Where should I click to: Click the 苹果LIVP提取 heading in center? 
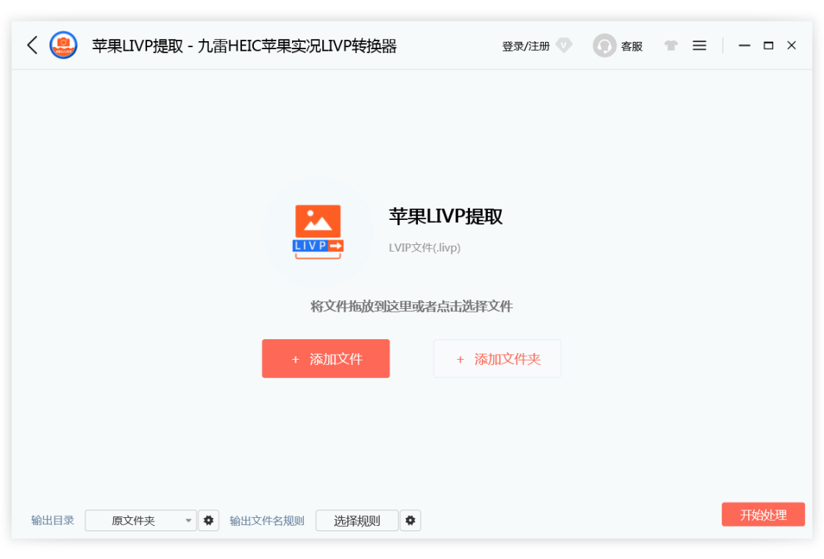(x=446, y=216)
